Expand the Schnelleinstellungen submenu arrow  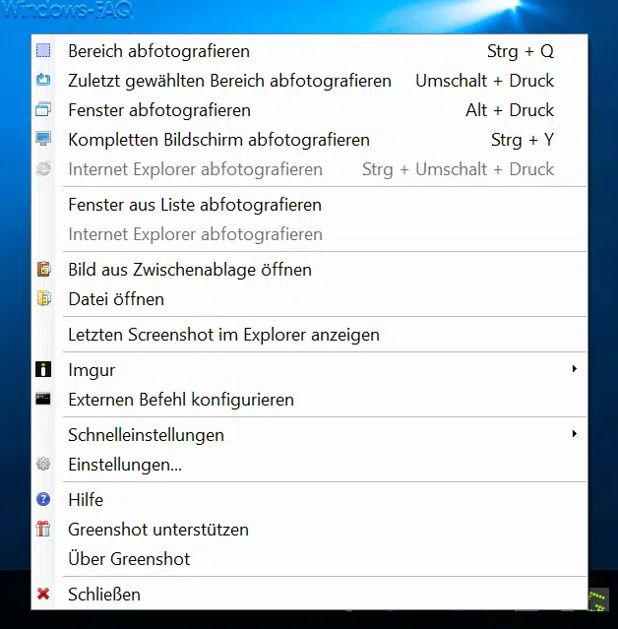pyautogui.click(x=575, y=434)
